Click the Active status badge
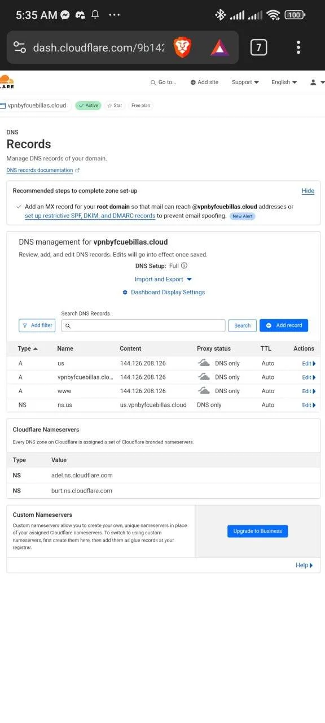The image size is (325, 723). click(88, 106)
